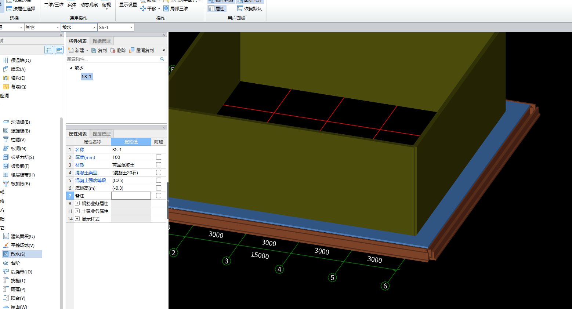Open the 新建 dropdown arrow
Viewport: 572px width, 309px height.
pyautogui.click(x=87, y=51)
